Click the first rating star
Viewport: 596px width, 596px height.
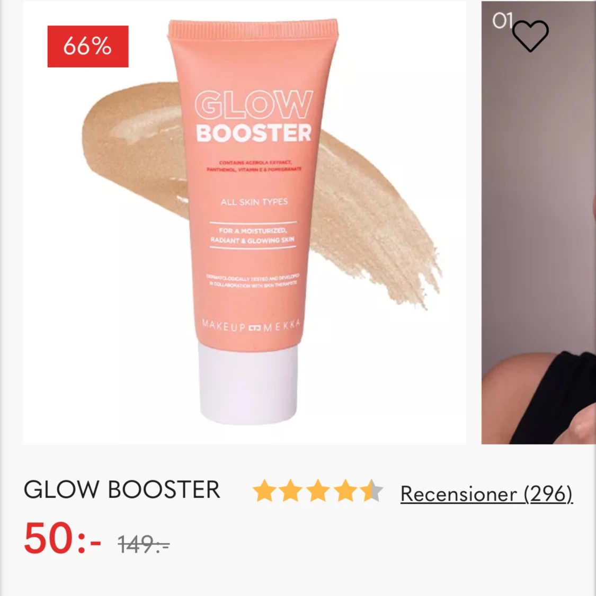tap(264, 491)
